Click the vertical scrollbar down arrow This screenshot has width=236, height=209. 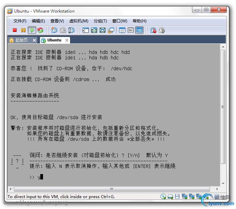pos(223,184)
